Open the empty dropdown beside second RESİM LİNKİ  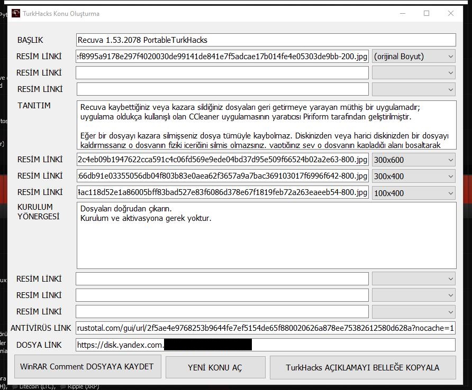pos(414,73)
